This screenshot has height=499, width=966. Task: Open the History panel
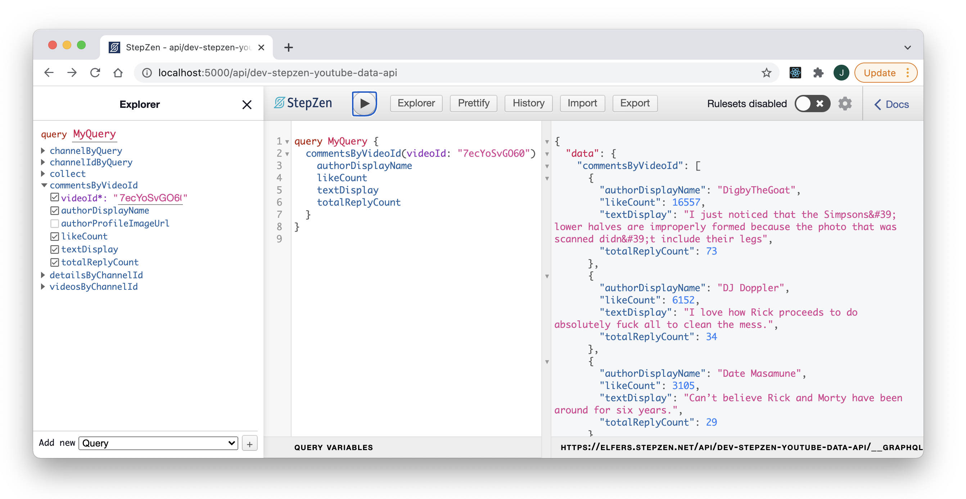[x=528, y=103]
